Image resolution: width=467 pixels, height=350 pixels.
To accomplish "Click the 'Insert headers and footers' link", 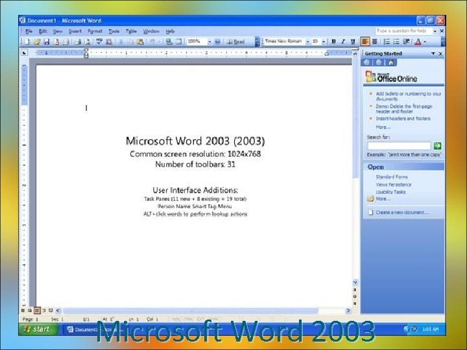I will (x=403, y=119).
